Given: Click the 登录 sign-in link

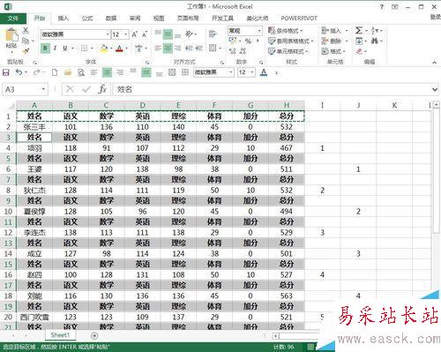Looking at the screenshot, I should pos(436,18).
